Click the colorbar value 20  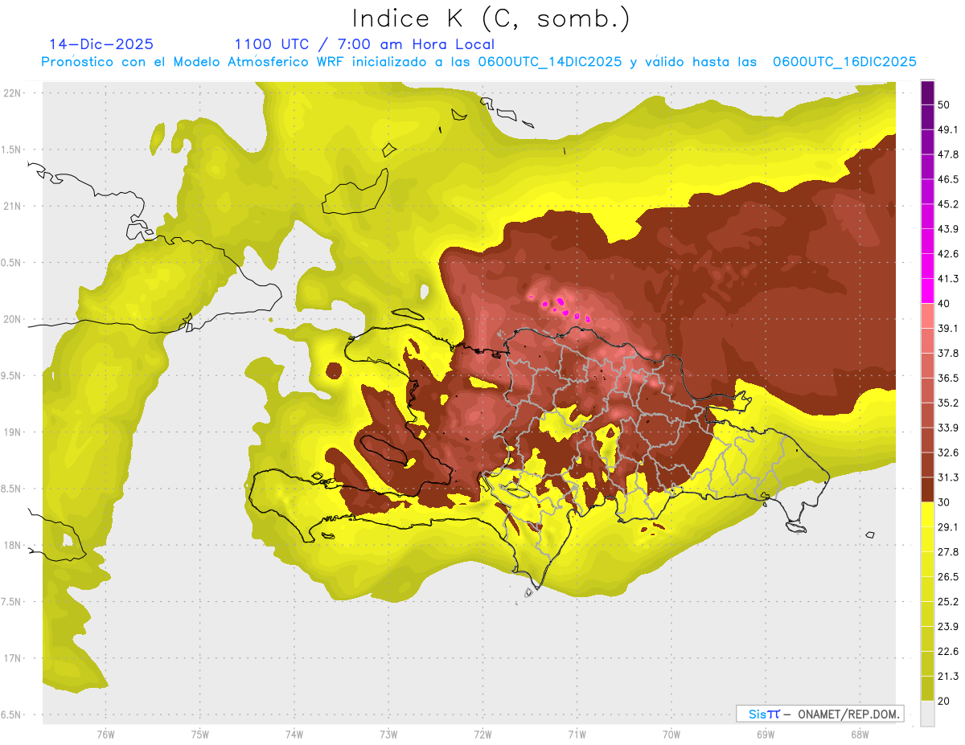pyautogui.click(x=945, y=702)
